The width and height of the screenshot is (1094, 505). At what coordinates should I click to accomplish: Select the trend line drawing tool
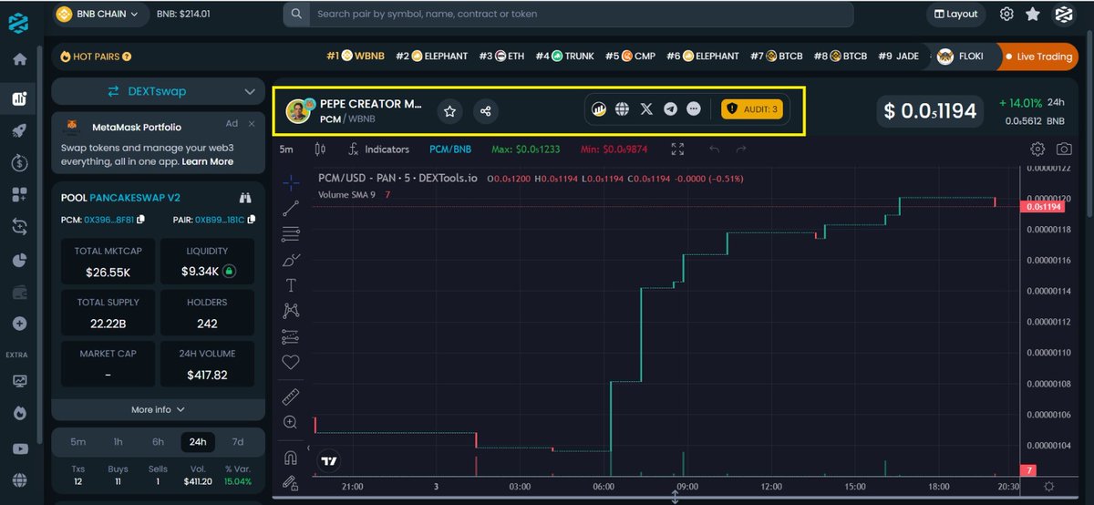pyautogui.click(x=291, y=209)
